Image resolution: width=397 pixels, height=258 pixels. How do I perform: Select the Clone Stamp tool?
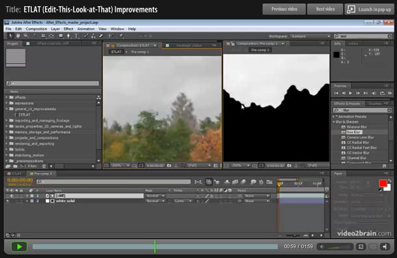pyautogui.click(x=94, y=36)
